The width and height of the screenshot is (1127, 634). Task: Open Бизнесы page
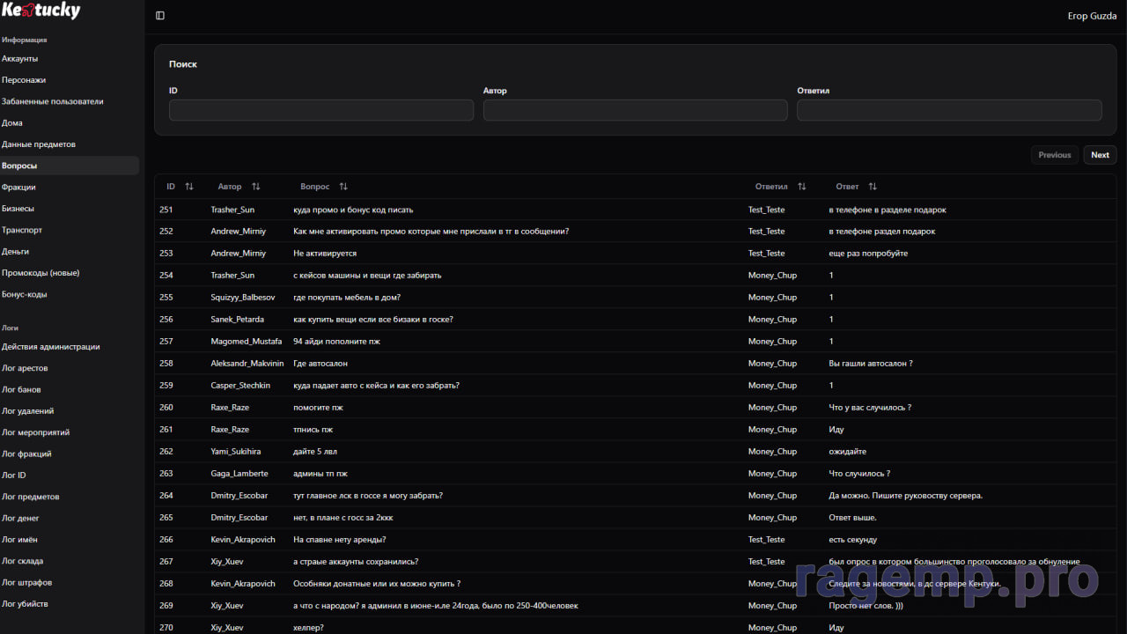[x=18, y=209]
